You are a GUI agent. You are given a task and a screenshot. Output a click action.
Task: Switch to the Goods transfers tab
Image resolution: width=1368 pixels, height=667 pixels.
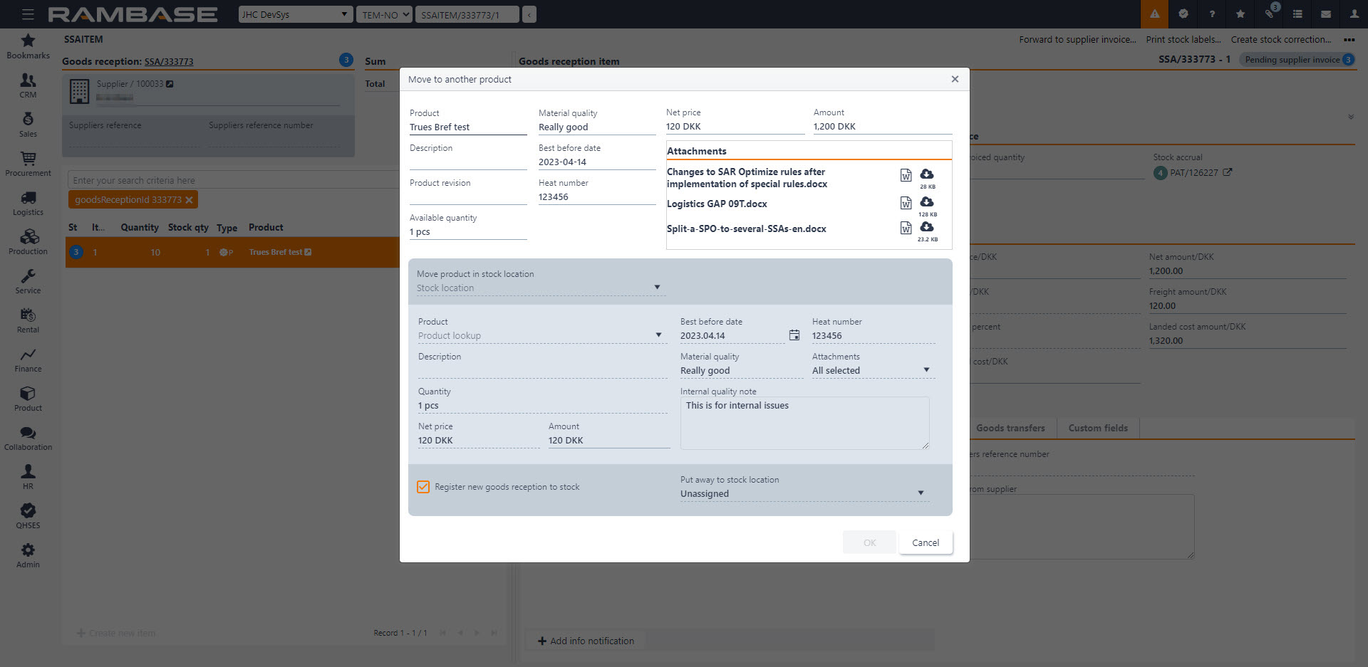tap(1010, 428)
